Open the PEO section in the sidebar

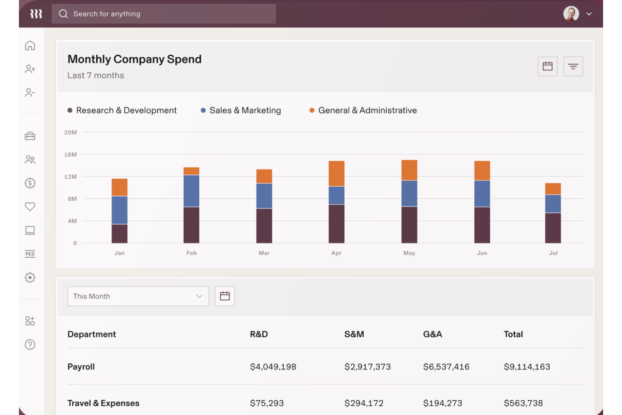pos(30,254)
